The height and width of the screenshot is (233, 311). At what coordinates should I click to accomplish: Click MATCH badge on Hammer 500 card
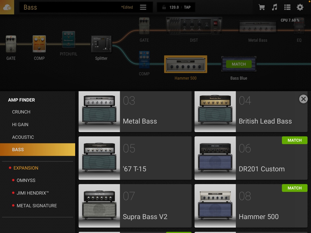[x=295, y=188]
